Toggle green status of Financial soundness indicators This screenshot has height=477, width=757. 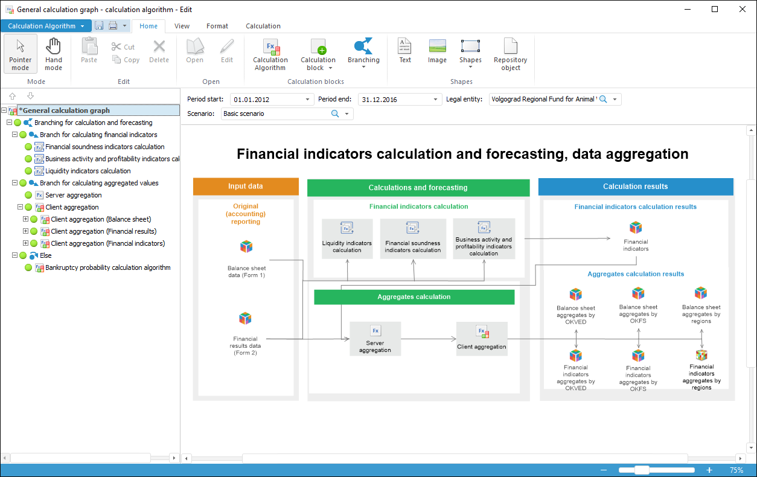click(x=28, y=147)
